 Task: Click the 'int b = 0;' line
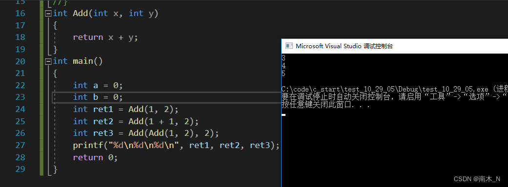click(x=98, y=97)
